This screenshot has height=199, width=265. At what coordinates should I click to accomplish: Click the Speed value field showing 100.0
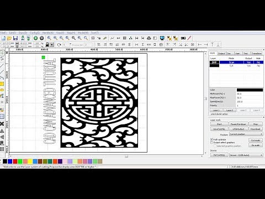coord(250,102)
